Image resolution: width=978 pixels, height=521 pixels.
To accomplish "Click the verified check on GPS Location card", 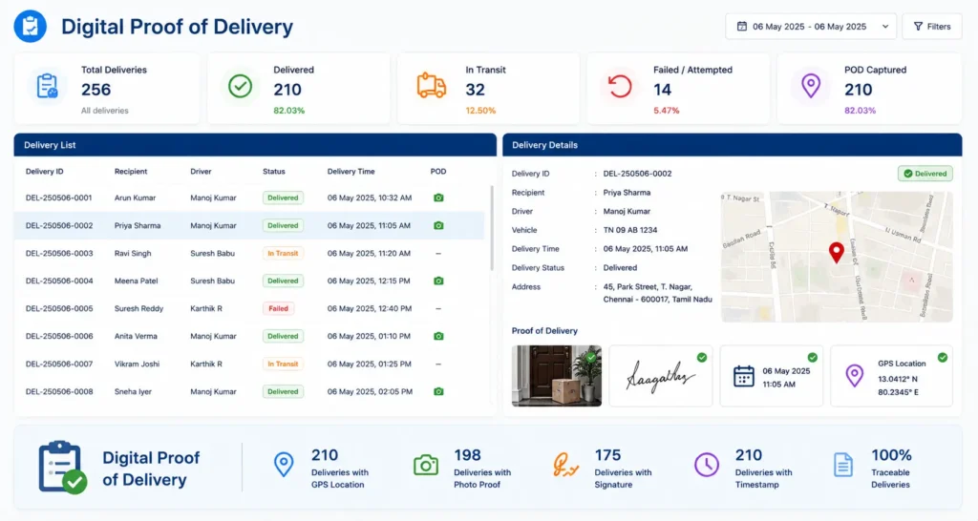I will pyautogui.click(x=943, y=357).
